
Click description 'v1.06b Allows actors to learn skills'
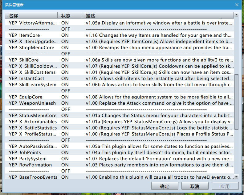(x=160, y=85)
